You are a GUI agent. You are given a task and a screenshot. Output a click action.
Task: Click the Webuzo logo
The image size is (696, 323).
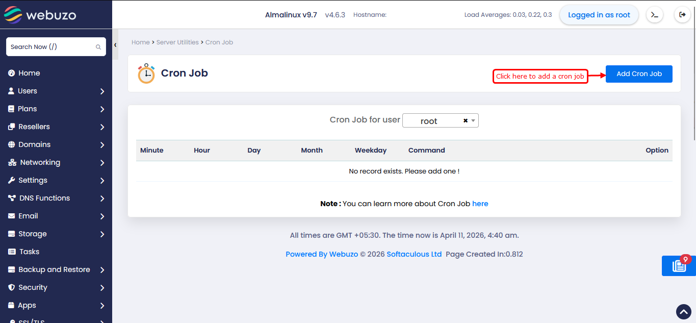coord(40,15)
